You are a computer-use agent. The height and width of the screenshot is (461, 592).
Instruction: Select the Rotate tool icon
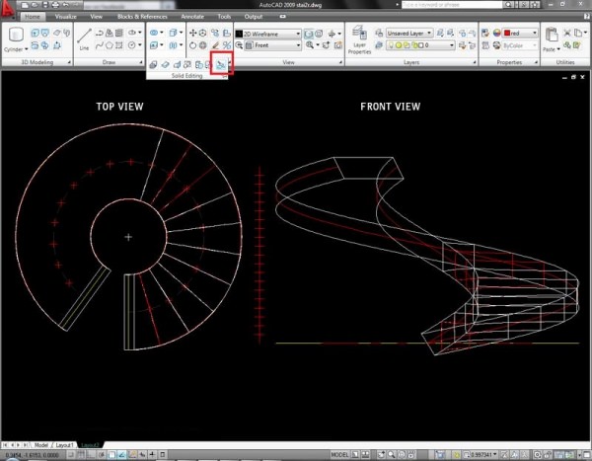coord(192,45)
